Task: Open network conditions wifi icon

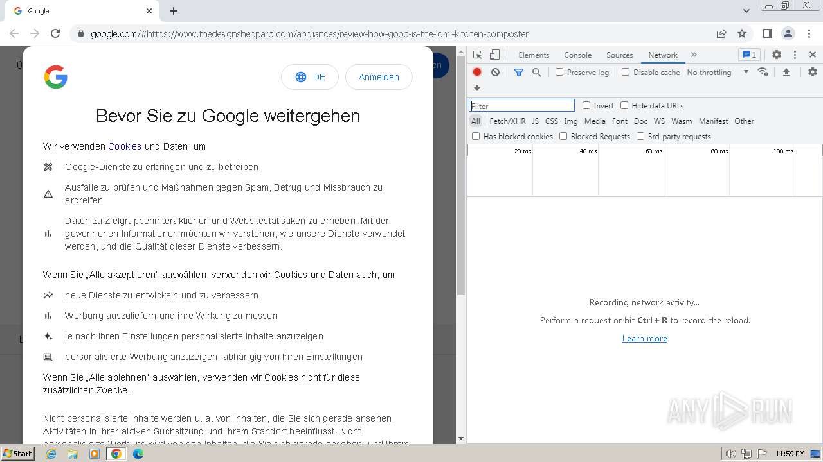Action: [763, 72]
